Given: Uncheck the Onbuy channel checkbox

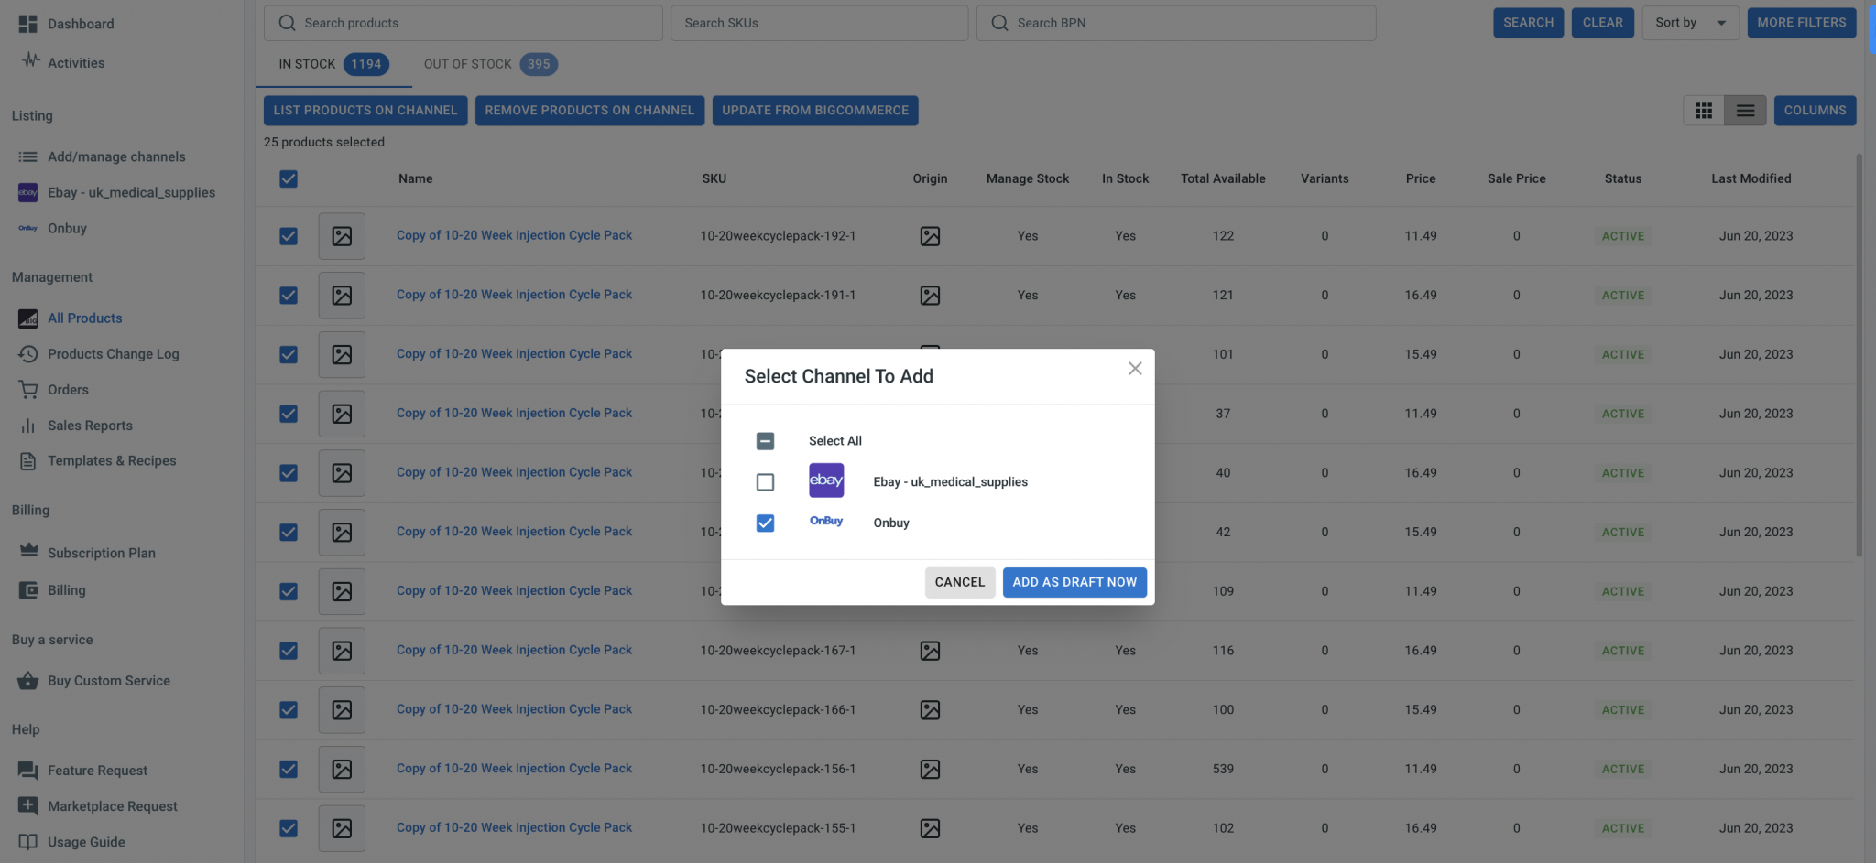Looking at the screenshot, I should click(x=765, y=523).
